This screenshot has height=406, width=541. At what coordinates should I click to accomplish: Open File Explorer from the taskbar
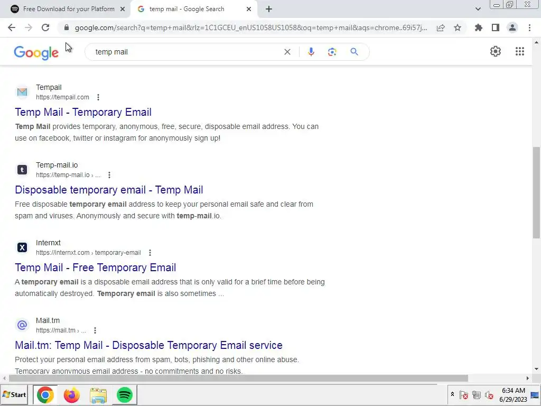click(98, 394)
